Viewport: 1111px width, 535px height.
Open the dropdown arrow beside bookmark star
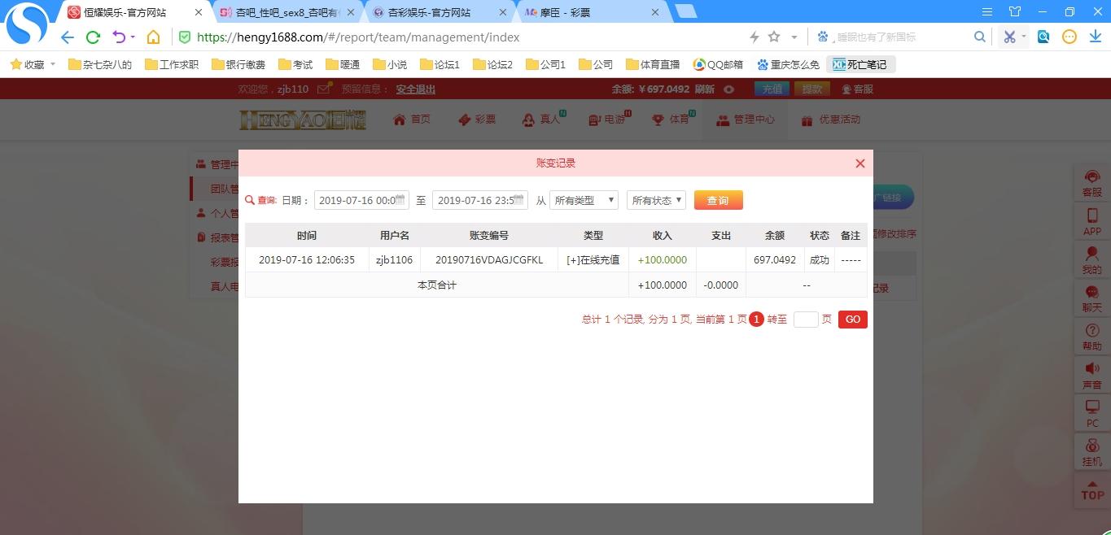(794, 37)
